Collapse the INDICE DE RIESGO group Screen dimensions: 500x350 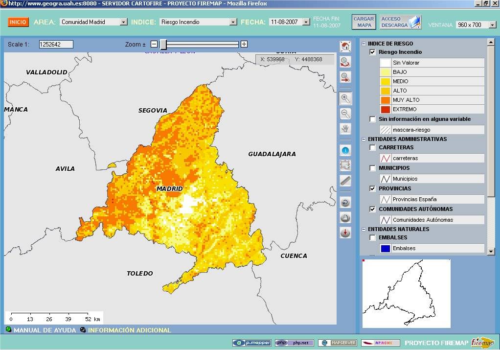point(364,44)
